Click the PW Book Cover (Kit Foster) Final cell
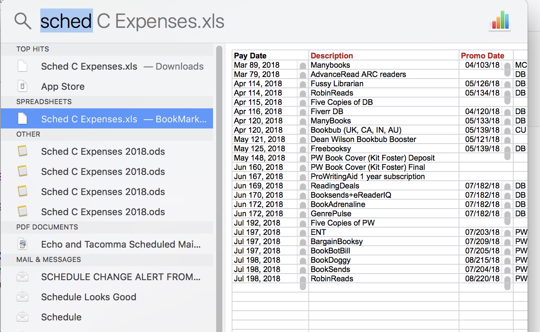 pyautogui.click(x=384, y=167)
